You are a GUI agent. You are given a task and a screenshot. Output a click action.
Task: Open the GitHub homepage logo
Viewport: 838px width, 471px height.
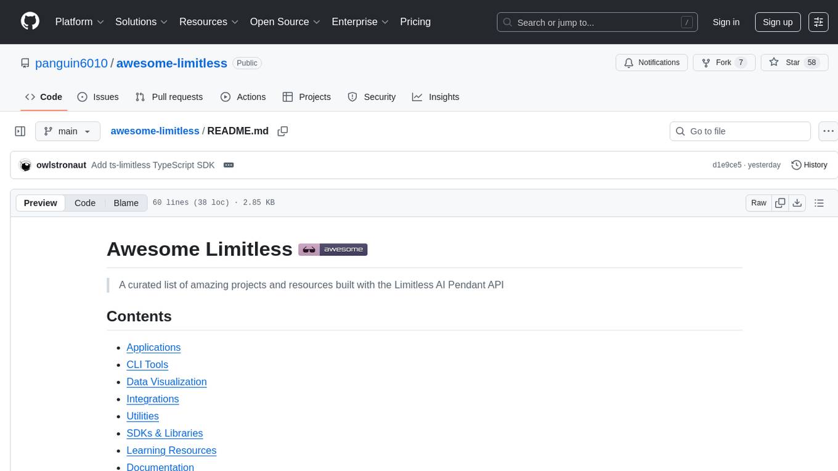click(x=30, y=22)
